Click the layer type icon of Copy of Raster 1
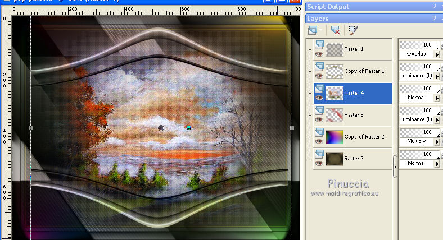443x240 pixels. [x=319, y=67]
